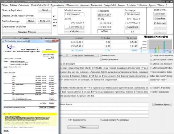This screenshot has width=174, height=134.
Task: Open the Mode Calcul 2012 menu
Action: click(x=40, y=5)
